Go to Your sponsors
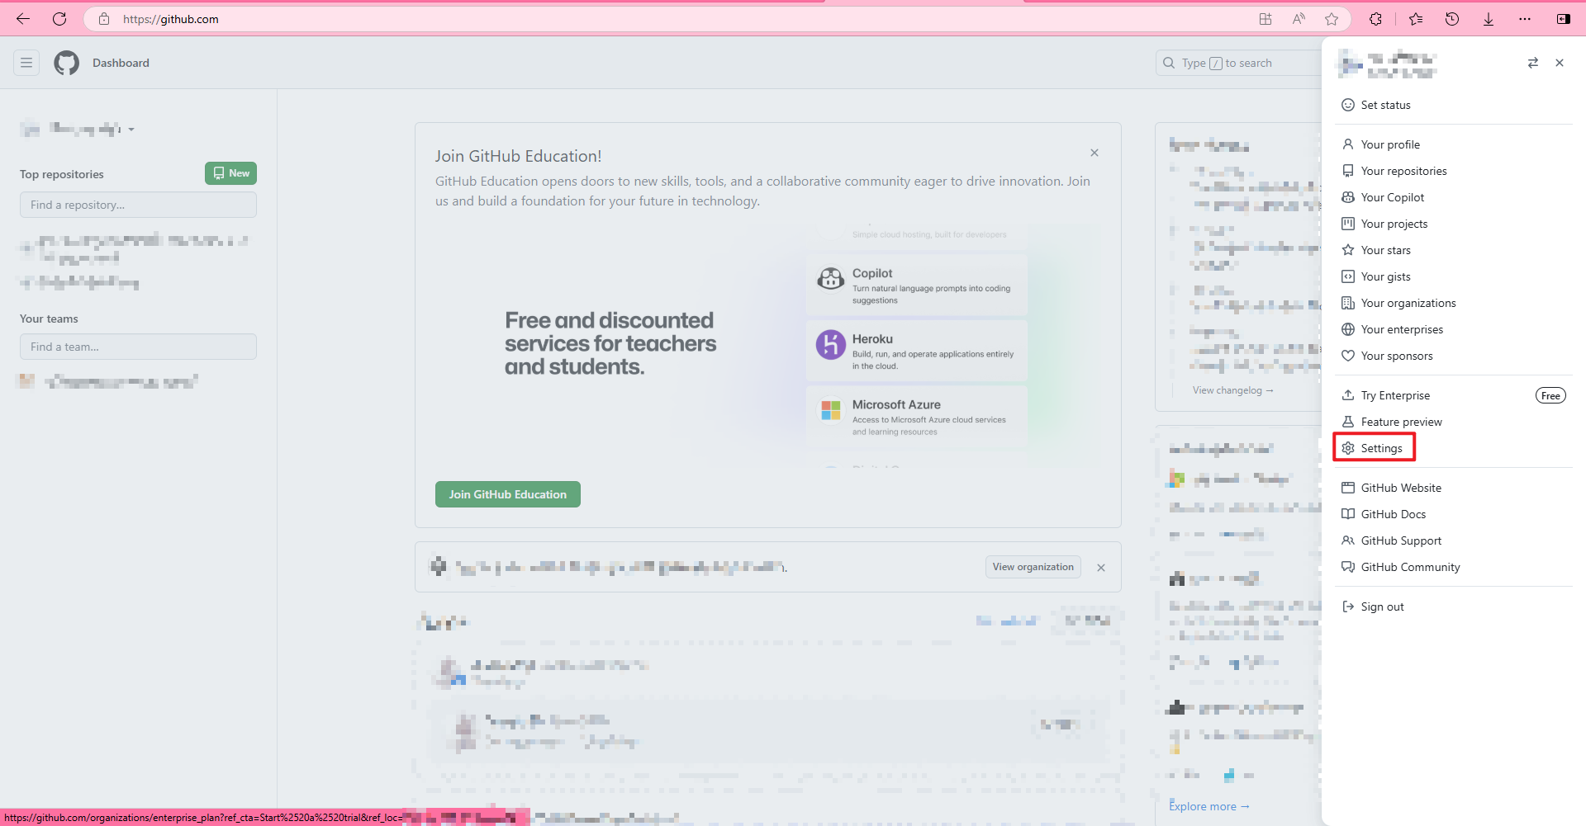 [x=1454, y=356]
